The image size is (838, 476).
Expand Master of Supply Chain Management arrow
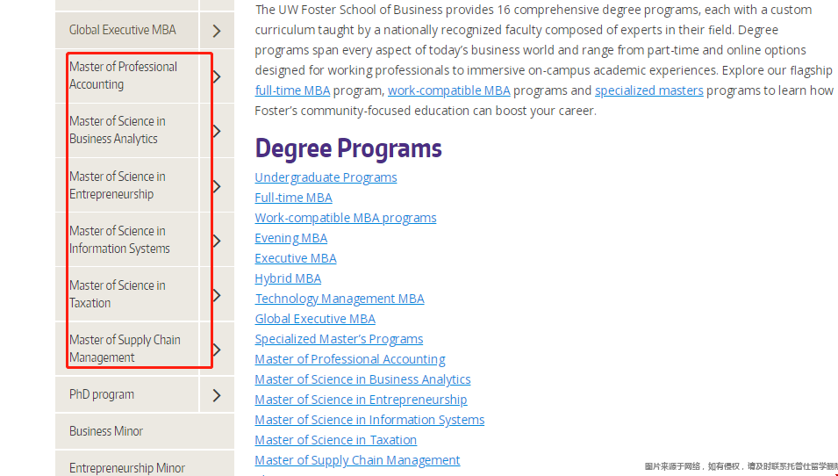click(x=217, y=350)
